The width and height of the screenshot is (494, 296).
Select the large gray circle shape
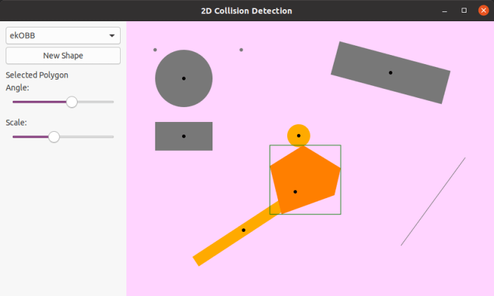coord(183,78)
